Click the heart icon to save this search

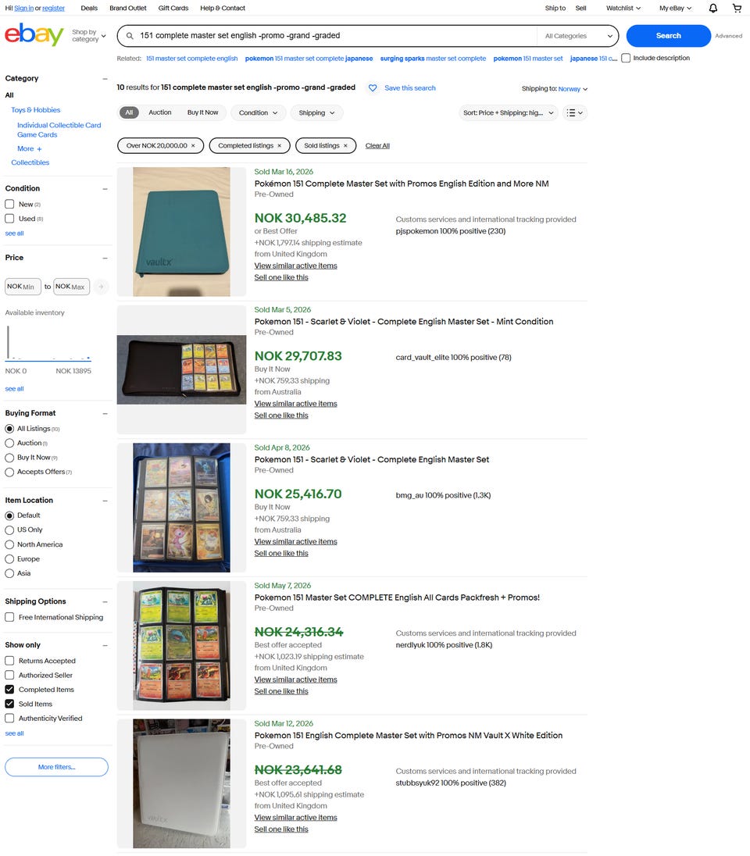coord(373,88)
